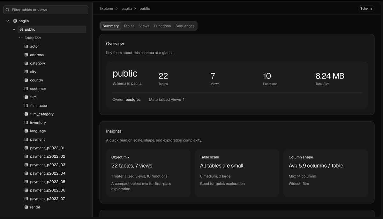Click the table icon beside payment_p2022_02
The width and height of the screenshot is (383, 219).
(x=26, y=156)
